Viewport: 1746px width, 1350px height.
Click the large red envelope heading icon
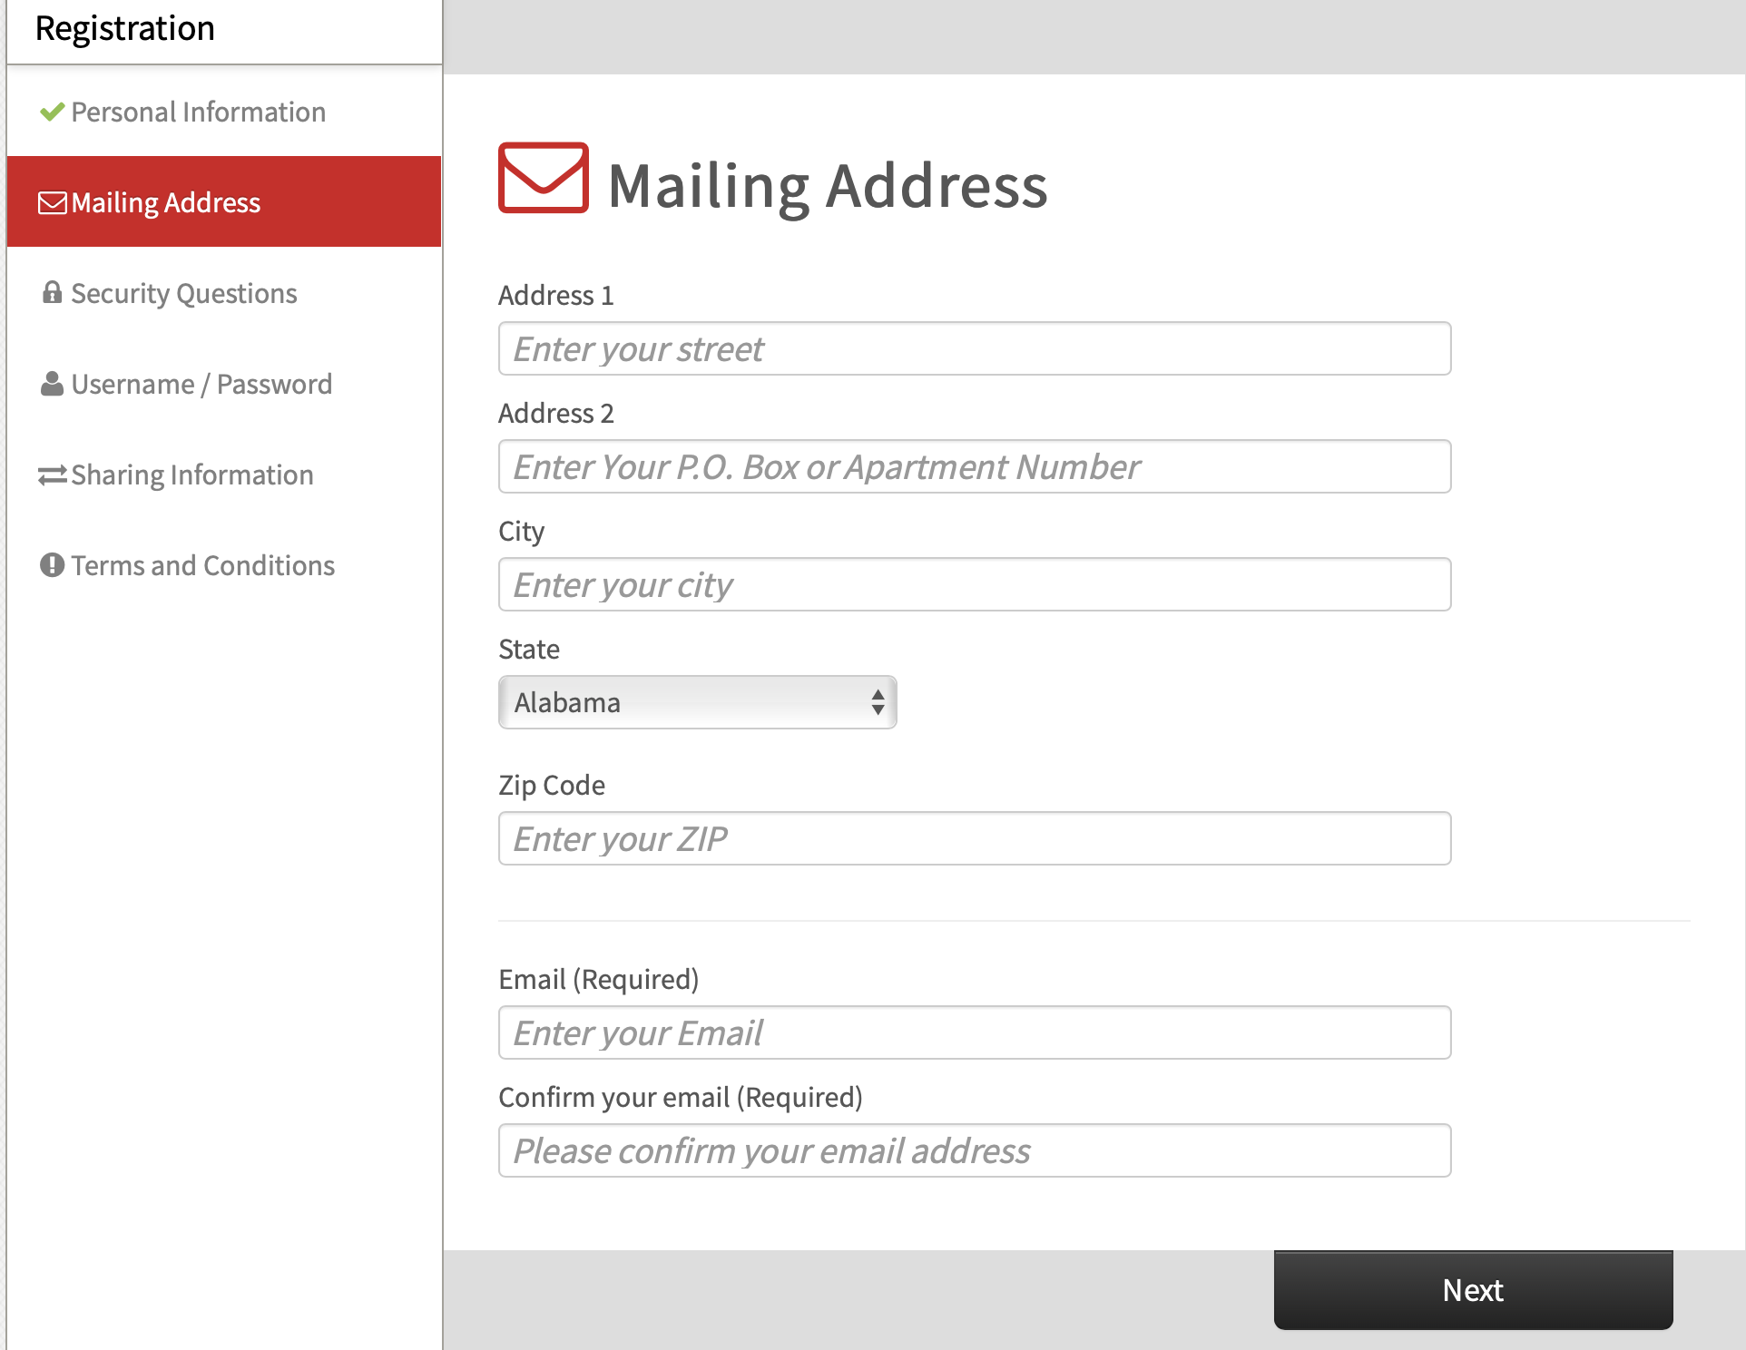(x=543, y=178)
